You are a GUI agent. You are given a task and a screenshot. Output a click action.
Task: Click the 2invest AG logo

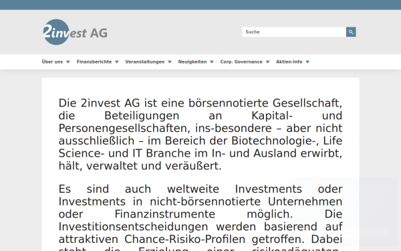click(x=75, y=32)
